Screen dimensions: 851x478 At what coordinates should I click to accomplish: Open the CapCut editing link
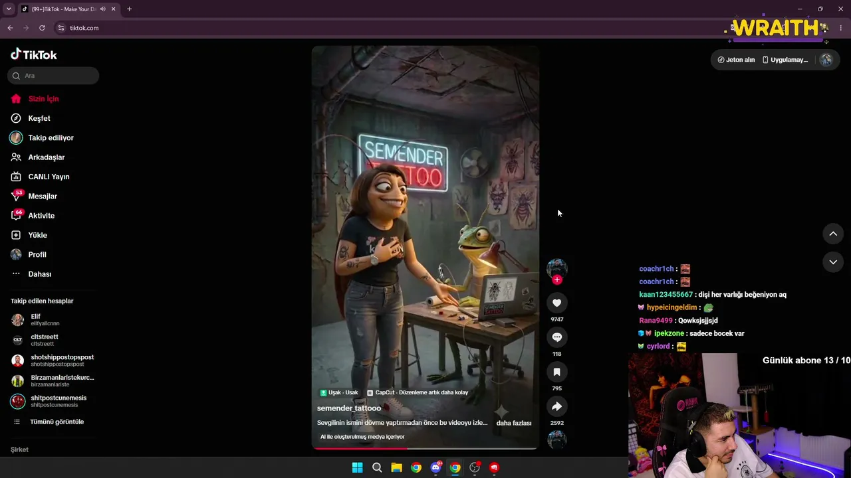(x=418, y=392)
